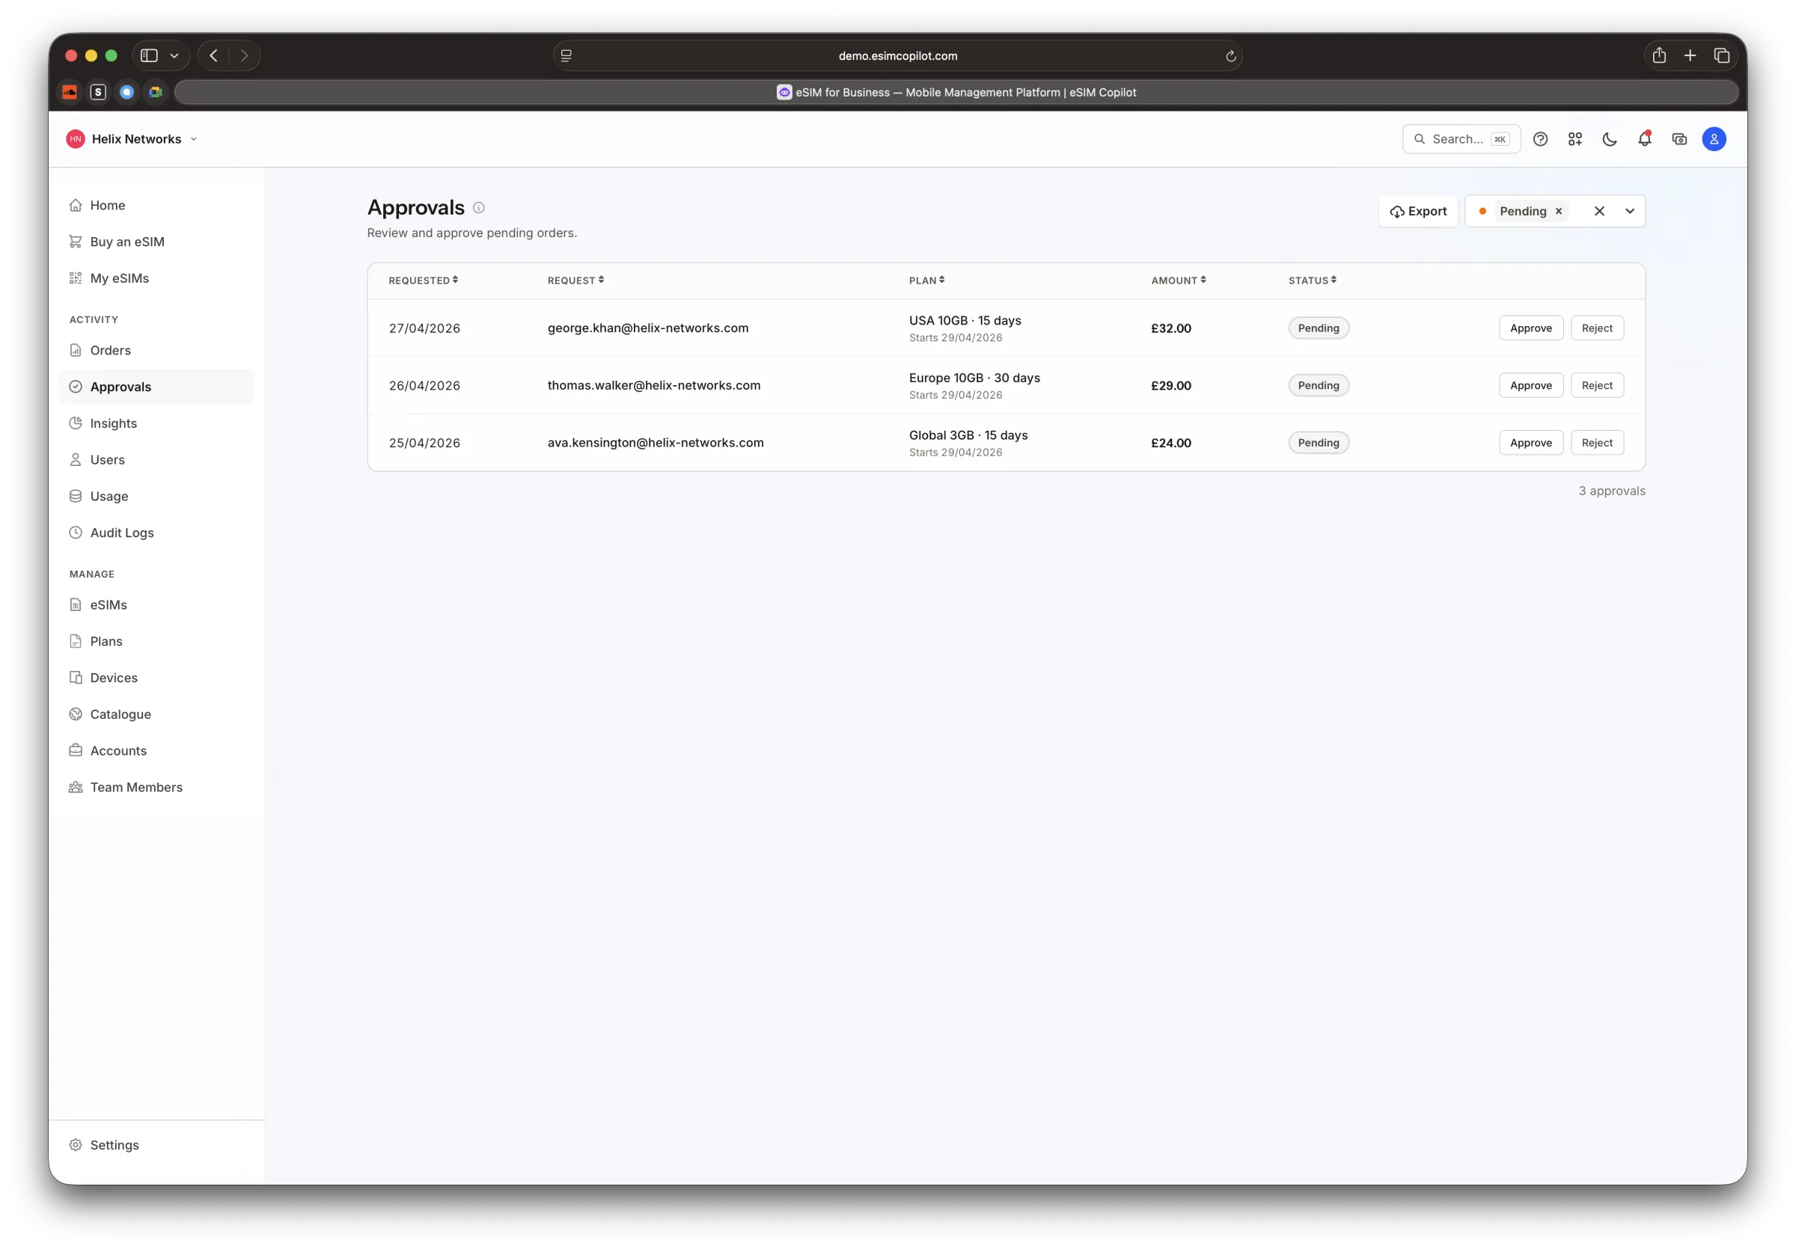Open eSIMs under Manage
Viewport: 1796px width, 1249px height.
tap(156, 605)
